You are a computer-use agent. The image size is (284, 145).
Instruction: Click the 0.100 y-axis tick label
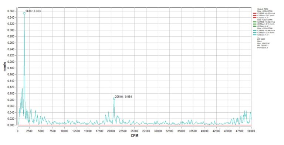(11, 93)
